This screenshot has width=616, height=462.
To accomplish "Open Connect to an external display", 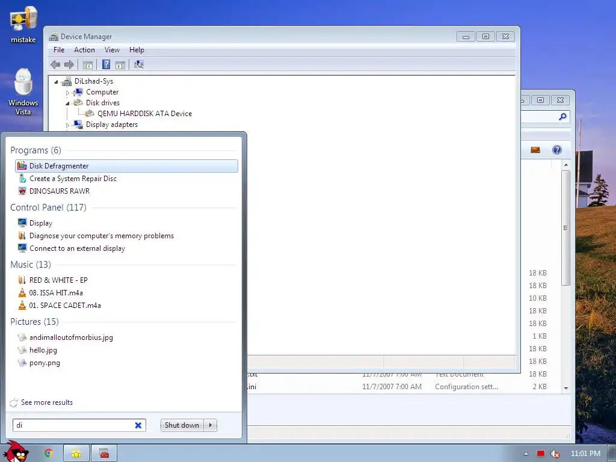I will 77,248.
